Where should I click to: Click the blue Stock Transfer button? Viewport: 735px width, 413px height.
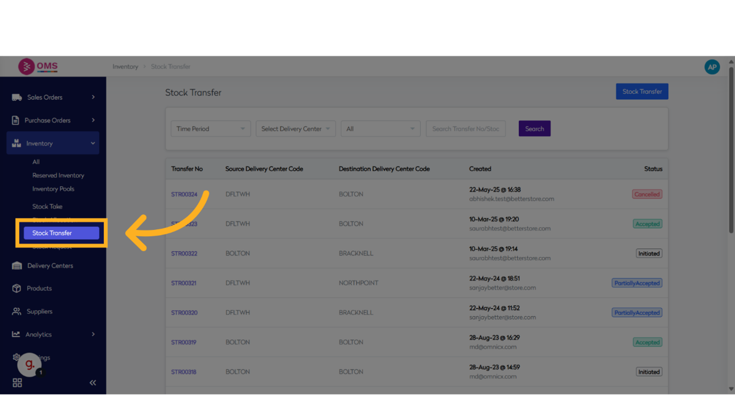(x=642, y=92)
